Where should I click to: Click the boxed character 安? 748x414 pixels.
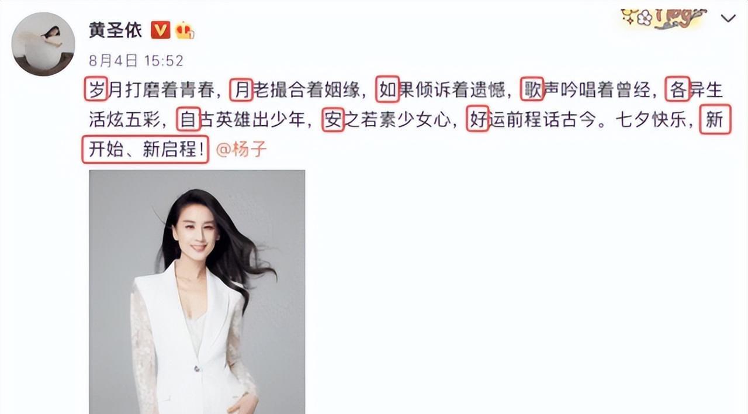click(333, 120)
